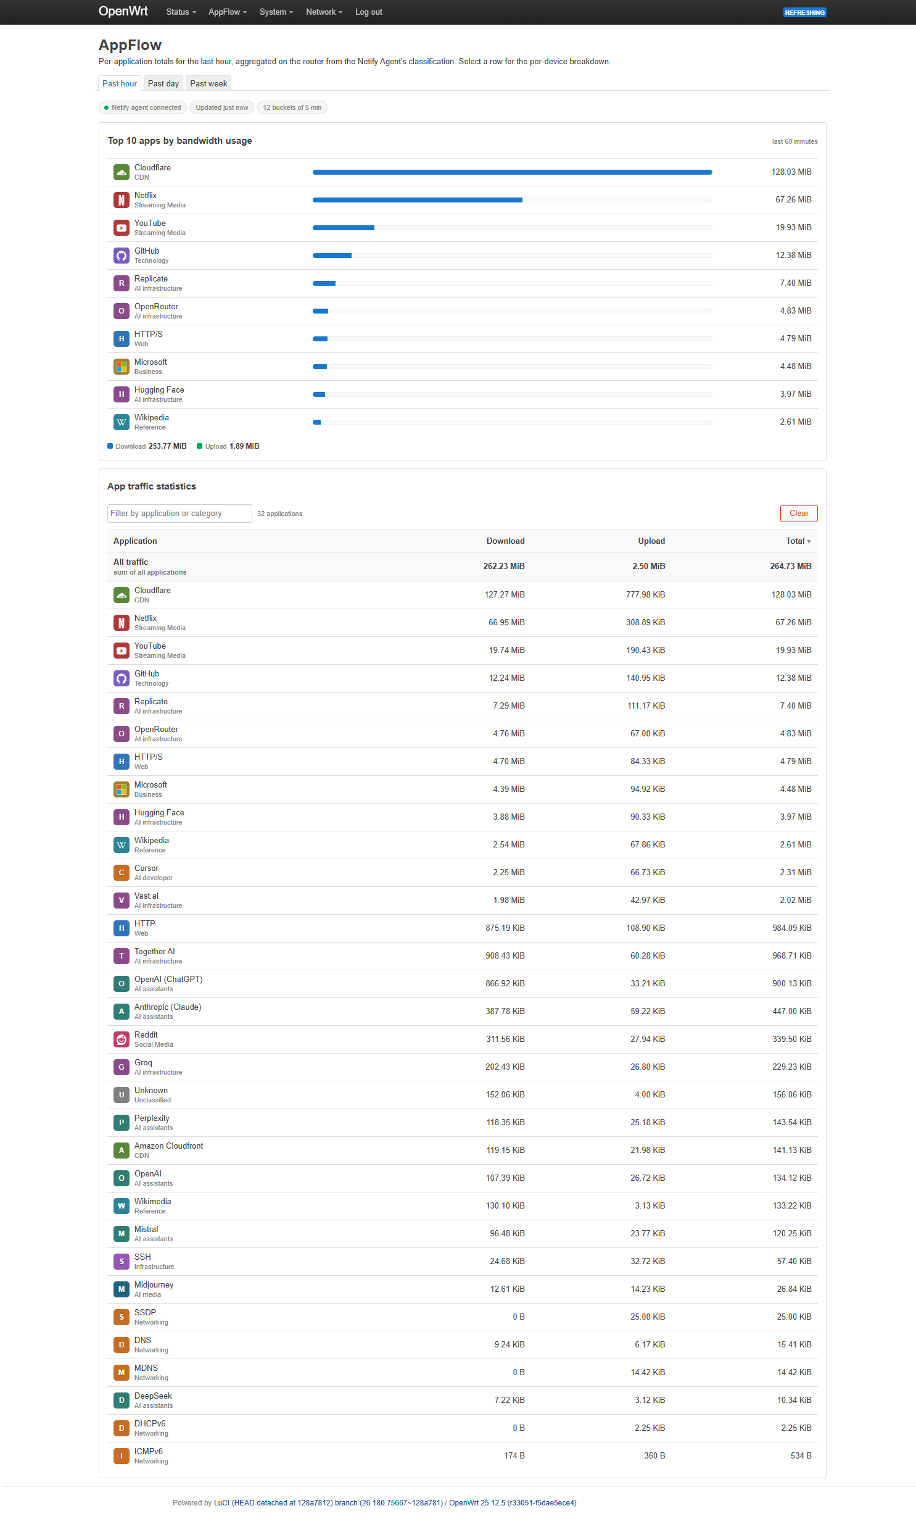
Task: Click the Wikipedia icon in top apps chart
Action: tap(122, 422)
